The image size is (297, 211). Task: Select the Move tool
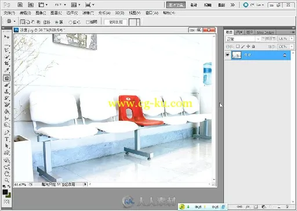[x=7, y=37]
